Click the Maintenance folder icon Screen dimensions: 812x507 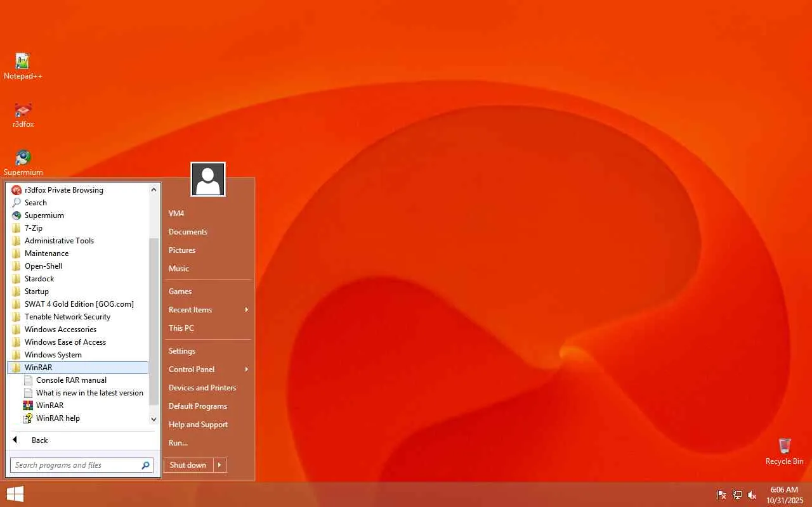pos(16,253)
